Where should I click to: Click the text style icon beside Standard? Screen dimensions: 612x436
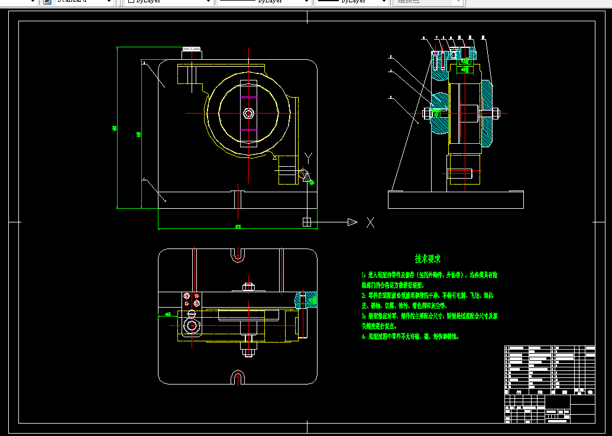[x=47, y=2]
